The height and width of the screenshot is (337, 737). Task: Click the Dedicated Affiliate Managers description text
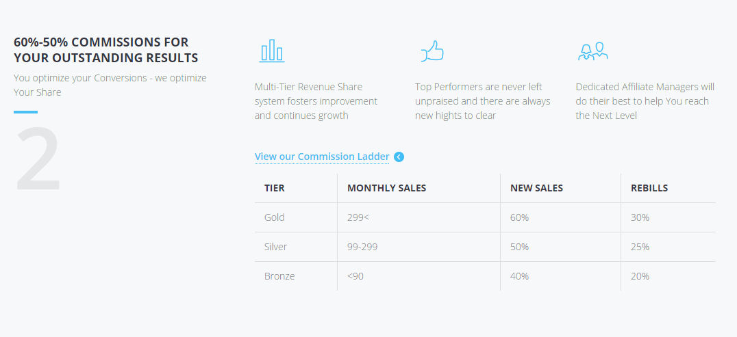[645, 101]
